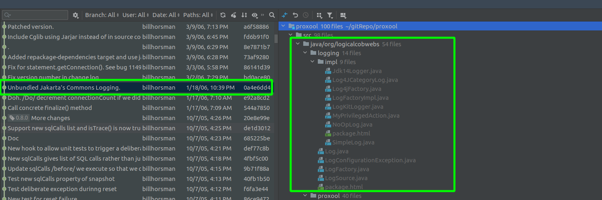The height and width of the screenshot is (200, 602).
Task: Select commit "New hook to allow unit tests"
Action: point(74,148)
